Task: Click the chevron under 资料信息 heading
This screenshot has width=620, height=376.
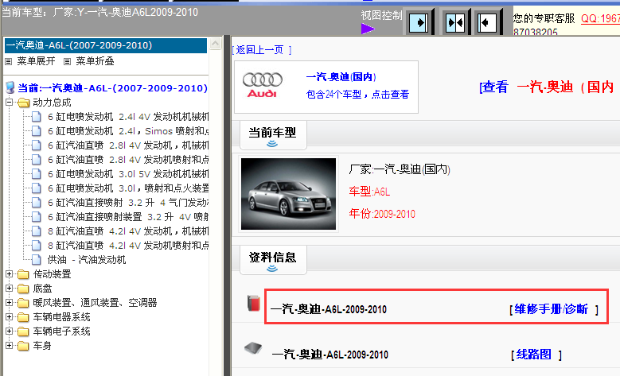Action: pyautogui.click(x=272, y=269)
